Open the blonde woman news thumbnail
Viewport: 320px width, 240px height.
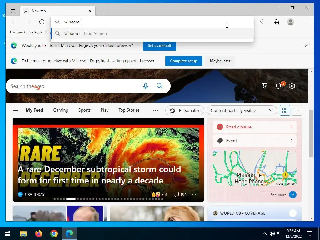(x=157, y=213)
